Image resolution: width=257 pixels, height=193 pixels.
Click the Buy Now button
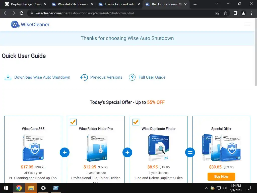point(221,177)
